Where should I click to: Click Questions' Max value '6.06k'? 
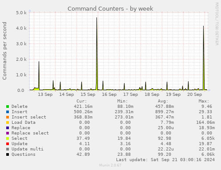208,154
